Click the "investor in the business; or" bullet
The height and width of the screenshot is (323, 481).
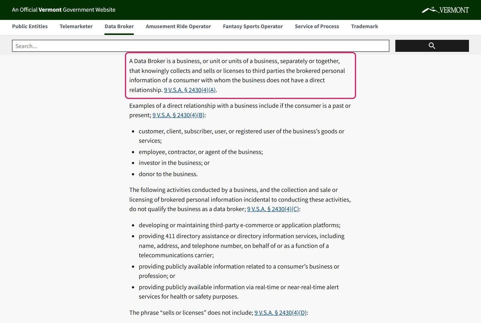click(174, 163)
